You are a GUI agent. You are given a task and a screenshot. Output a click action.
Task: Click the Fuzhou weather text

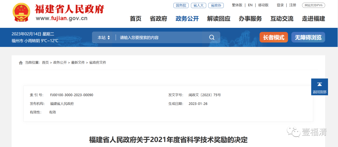(35, 41)
